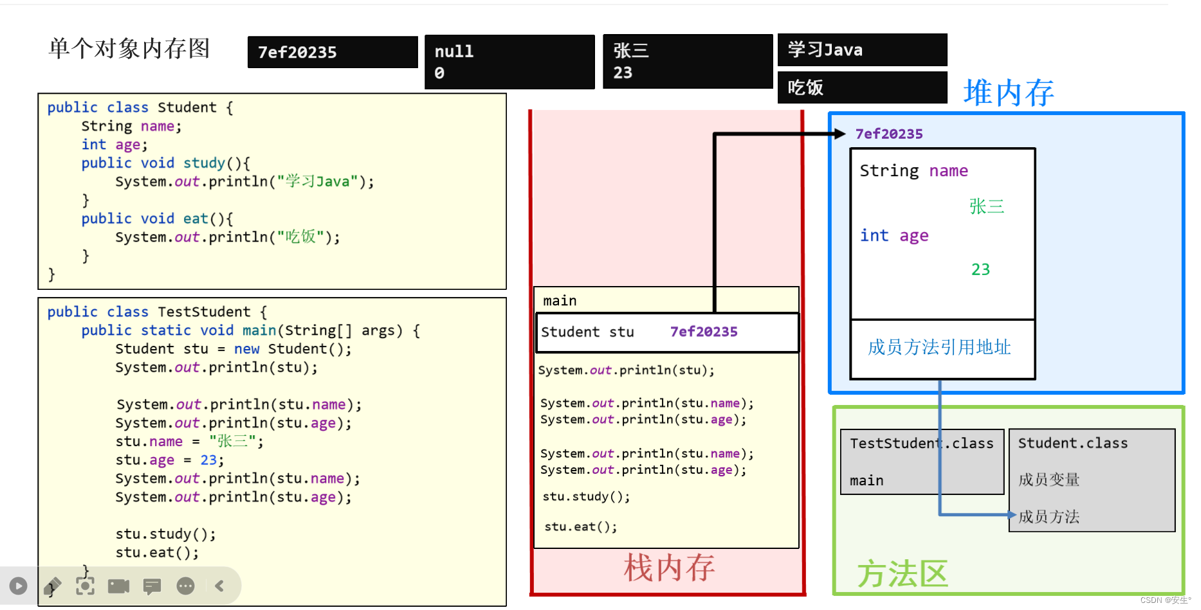Click the 'int age' field in heap object
Screen dimensions: 1201x610
pos(894,235)
